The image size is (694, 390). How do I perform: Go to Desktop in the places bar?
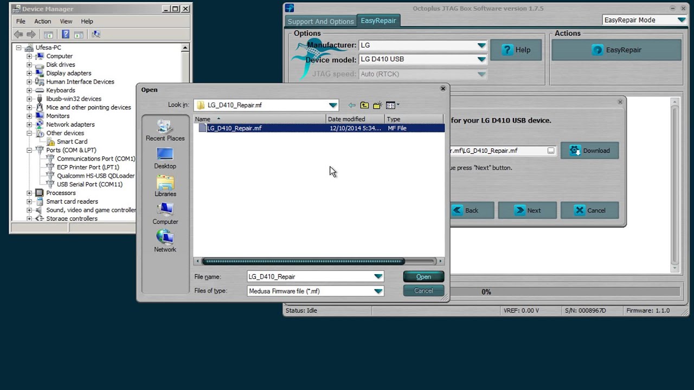click(x=165, y=158)
